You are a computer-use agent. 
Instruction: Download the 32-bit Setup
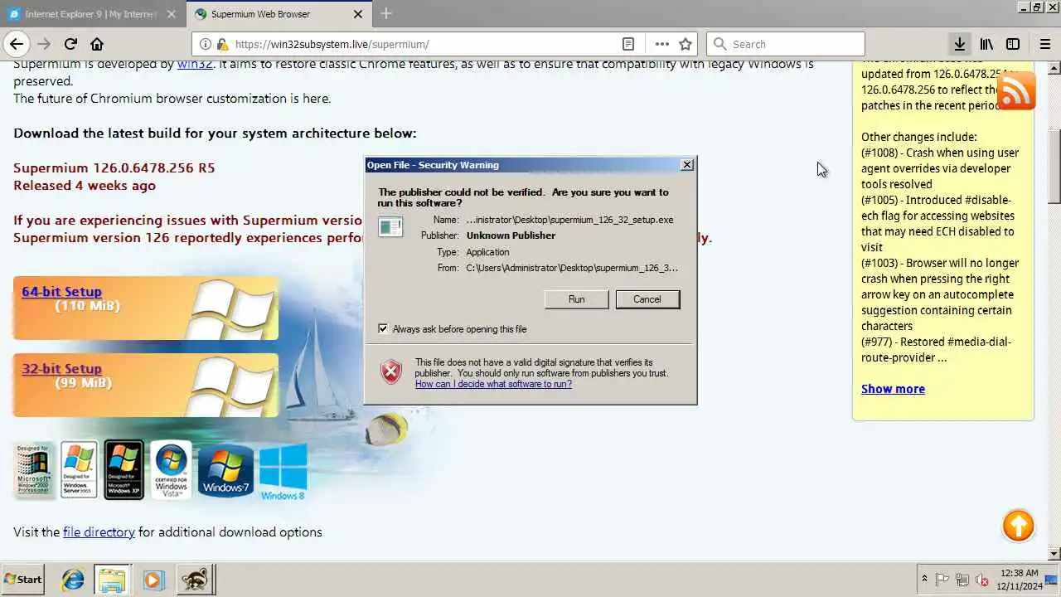coord(61,369)
